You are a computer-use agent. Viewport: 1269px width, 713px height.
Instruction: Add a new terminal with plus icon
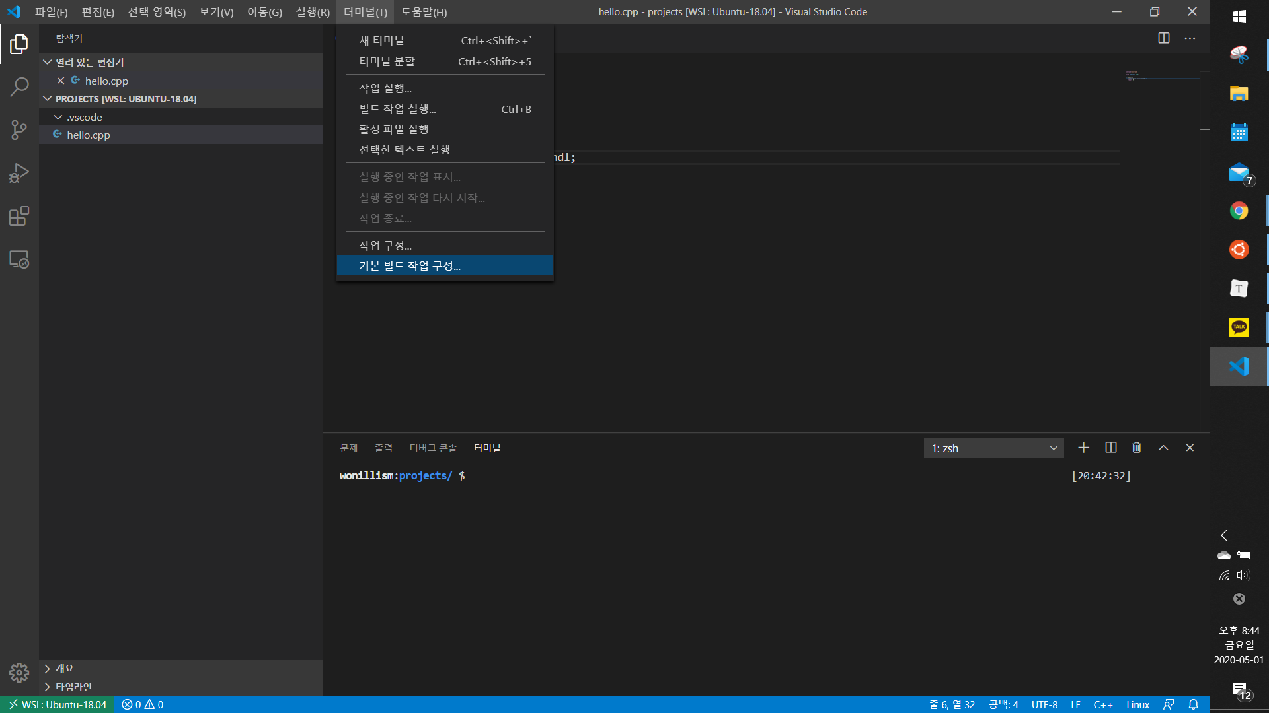(x=1083, y=448)
